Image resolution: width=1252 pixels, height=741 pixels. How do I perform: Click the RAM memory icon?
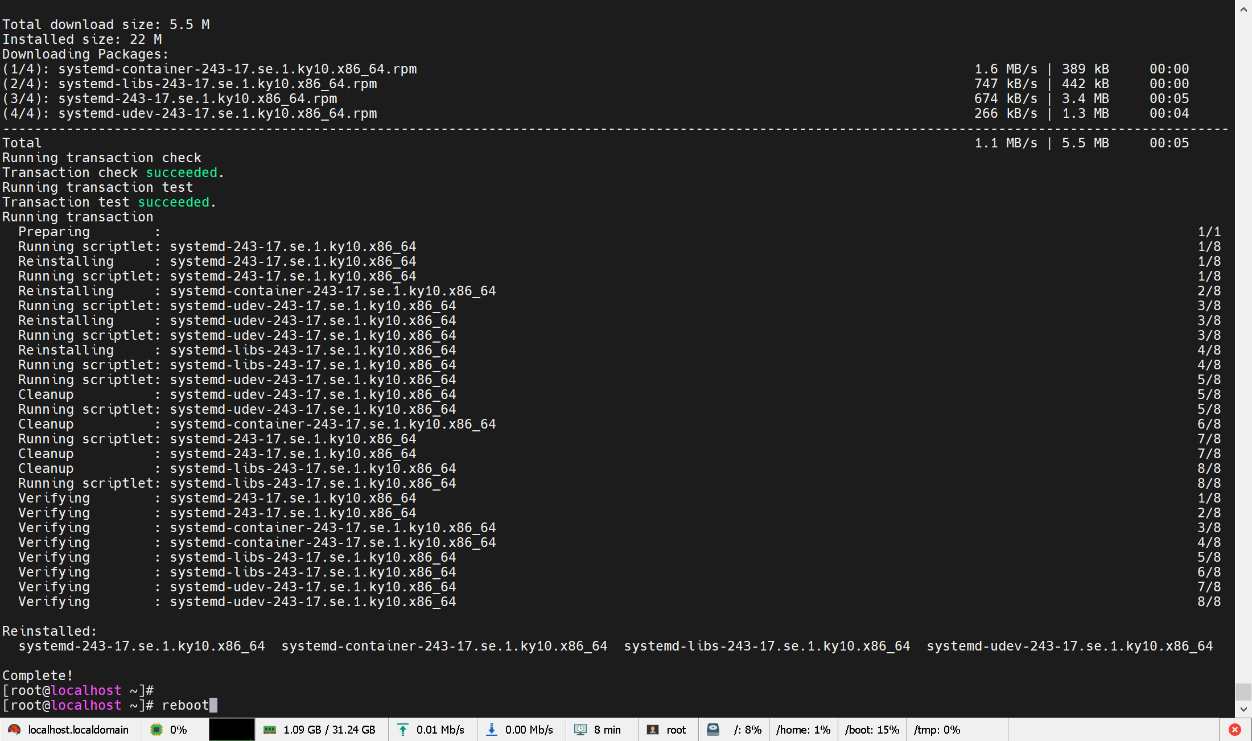click(270, 730)
